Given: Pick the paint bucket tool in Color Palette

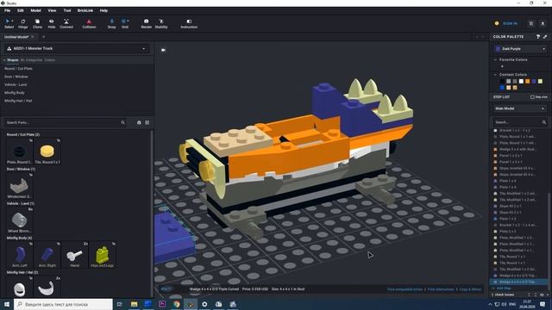Looking at the screenshot, I should click(538, 36).
